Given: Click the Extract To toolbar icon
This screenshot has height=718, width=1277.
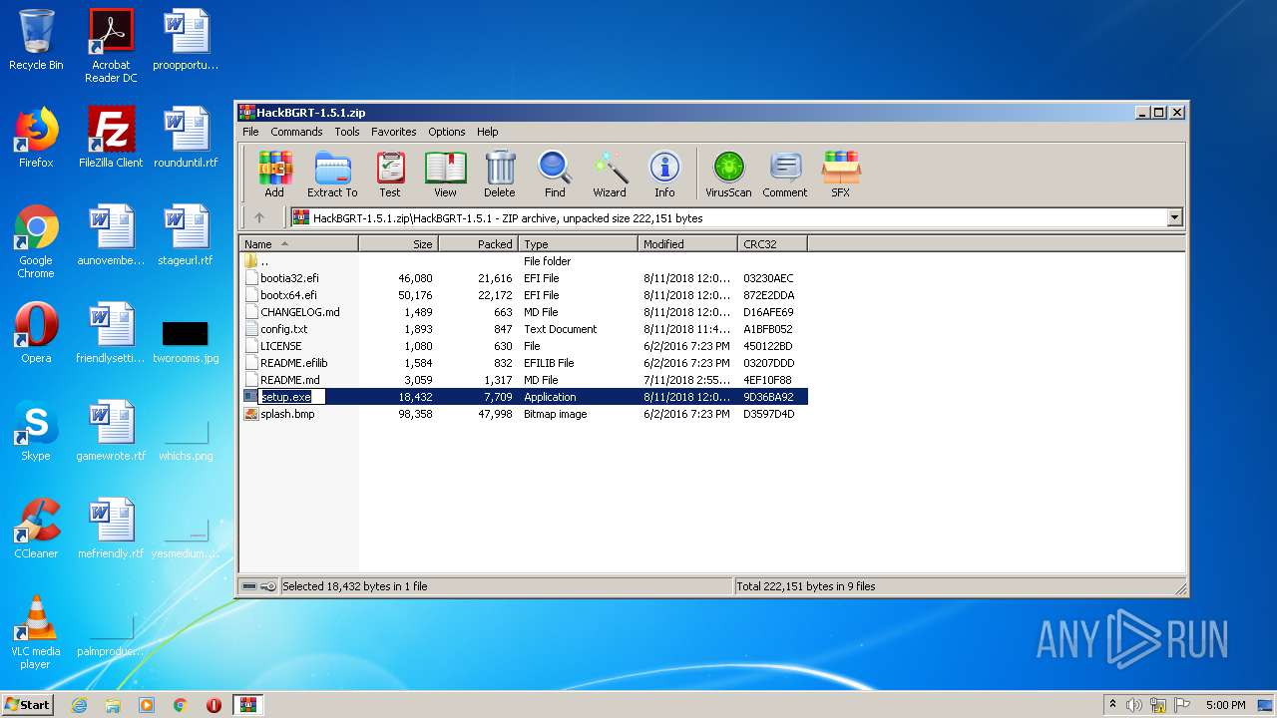Looking at the screenshot, I should click(332, 175).
